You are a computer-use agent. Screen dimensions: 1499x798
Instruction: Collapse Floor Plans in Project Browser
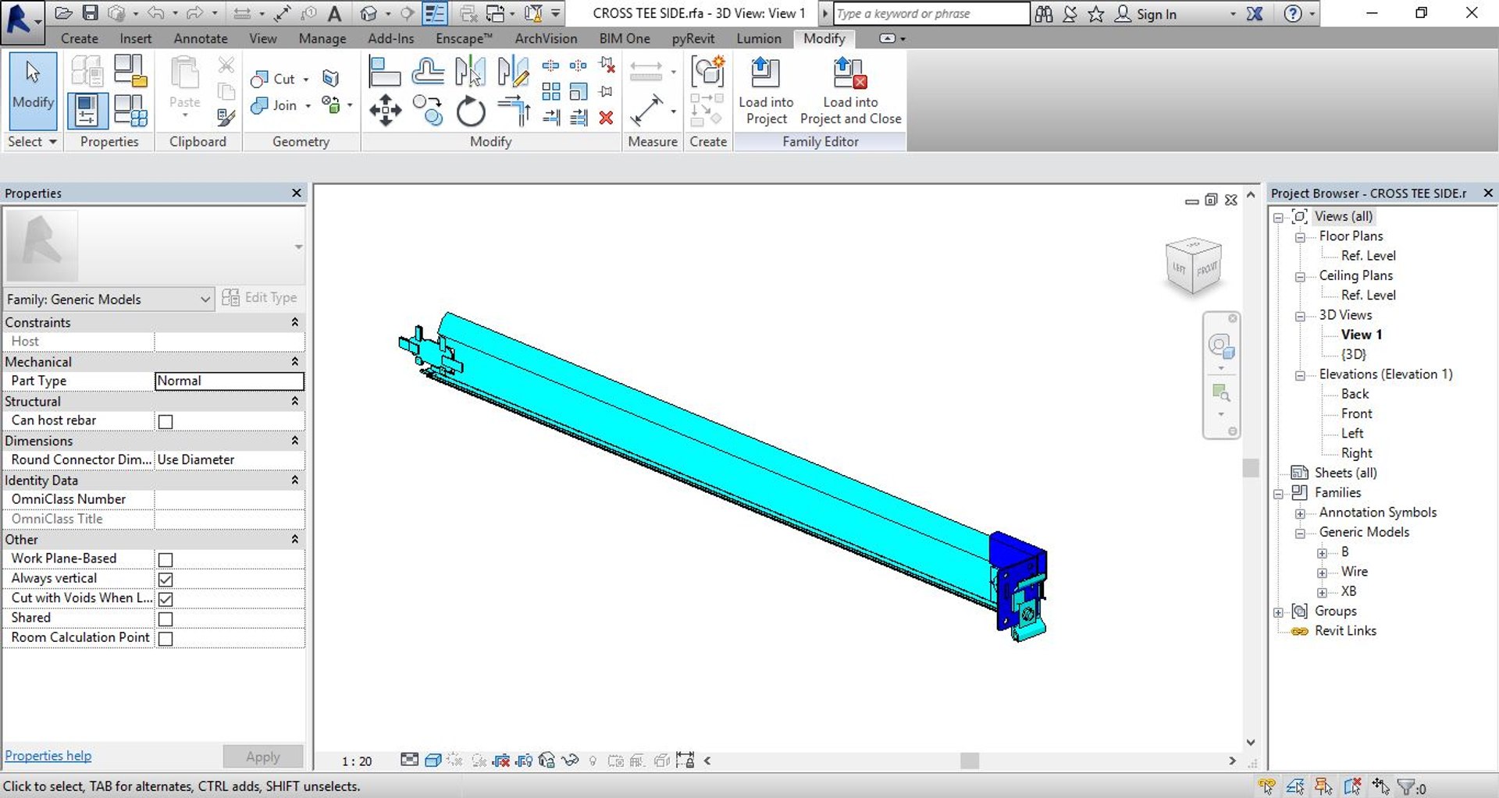(1300, 237)
